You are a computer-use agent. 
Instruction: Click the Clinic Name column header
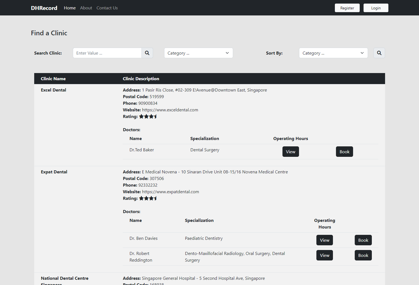(x=53, y=79)
